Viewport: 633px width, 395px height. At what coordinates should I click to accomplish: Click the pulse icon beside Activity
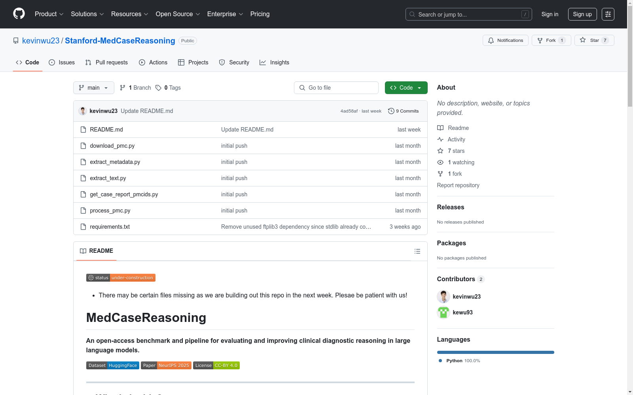pos(440,139)
